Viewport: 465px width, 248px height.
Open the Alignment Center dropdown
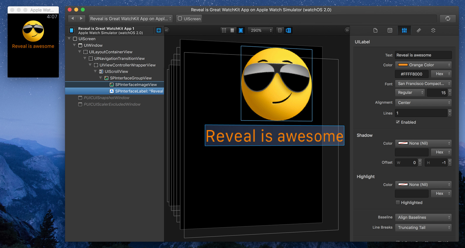423,102
